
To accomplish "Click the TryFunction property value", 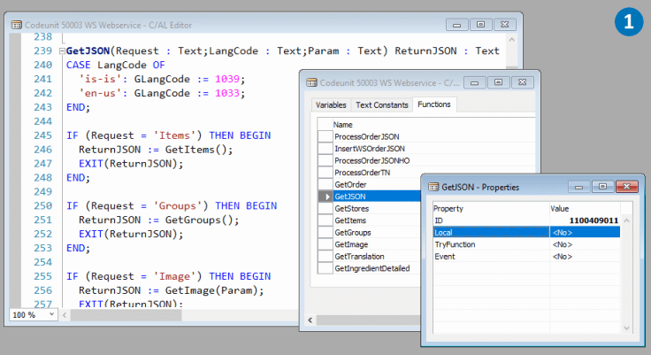I will coord(584,244).
